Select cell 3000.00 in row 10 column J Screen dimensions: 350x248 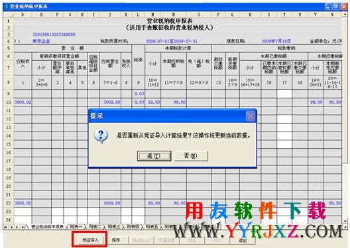point(110,103)
